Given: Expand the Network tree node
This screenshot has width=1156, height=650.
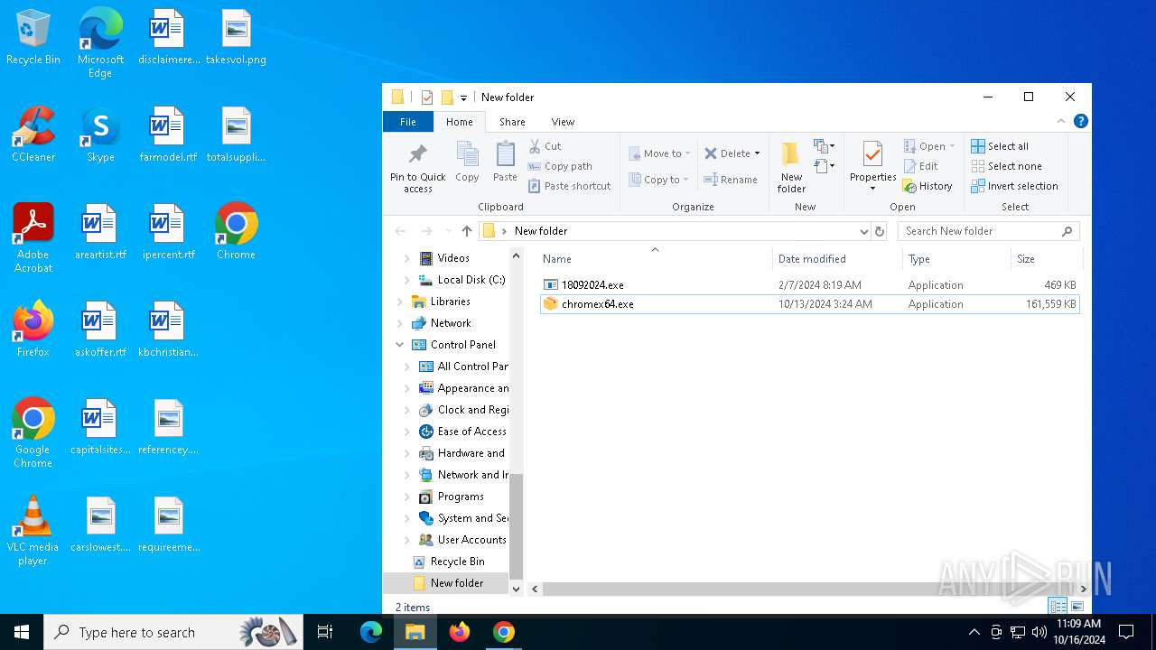Looking at the screenshot, I should [x=400, y=323].
